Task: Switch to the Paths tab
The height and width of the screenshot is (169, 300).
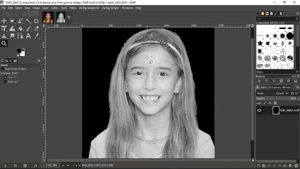Action: 286,87
